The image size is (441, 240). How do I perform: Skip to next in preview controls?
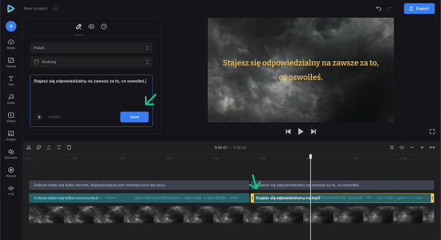[313, 131]
